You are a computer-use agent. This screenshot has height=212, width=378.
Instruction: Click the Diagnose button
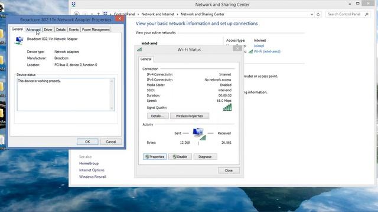click(x=205, y=157)
